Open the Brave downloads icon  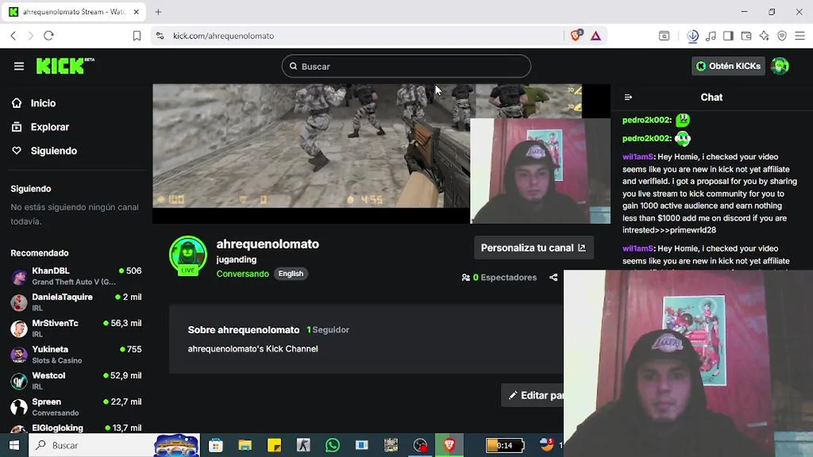[x=693, y=36]
